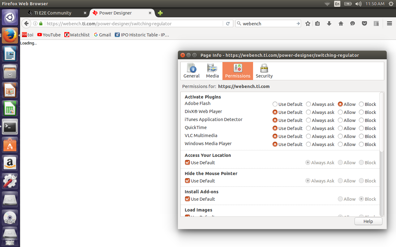The image size is (396, 247).
Task: Open the Security tab in Page Info
Action: click(x=264, y=71)
